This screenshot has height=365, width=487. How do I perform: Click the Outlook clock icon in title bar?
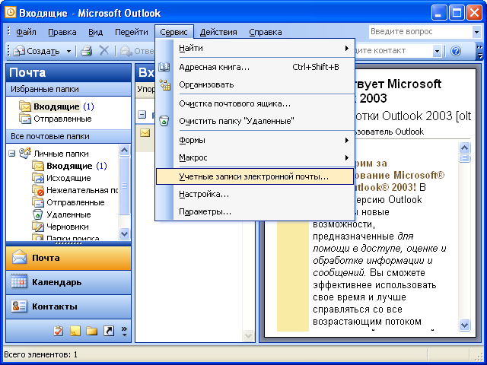pyautogui.click(x=11, y=13)
